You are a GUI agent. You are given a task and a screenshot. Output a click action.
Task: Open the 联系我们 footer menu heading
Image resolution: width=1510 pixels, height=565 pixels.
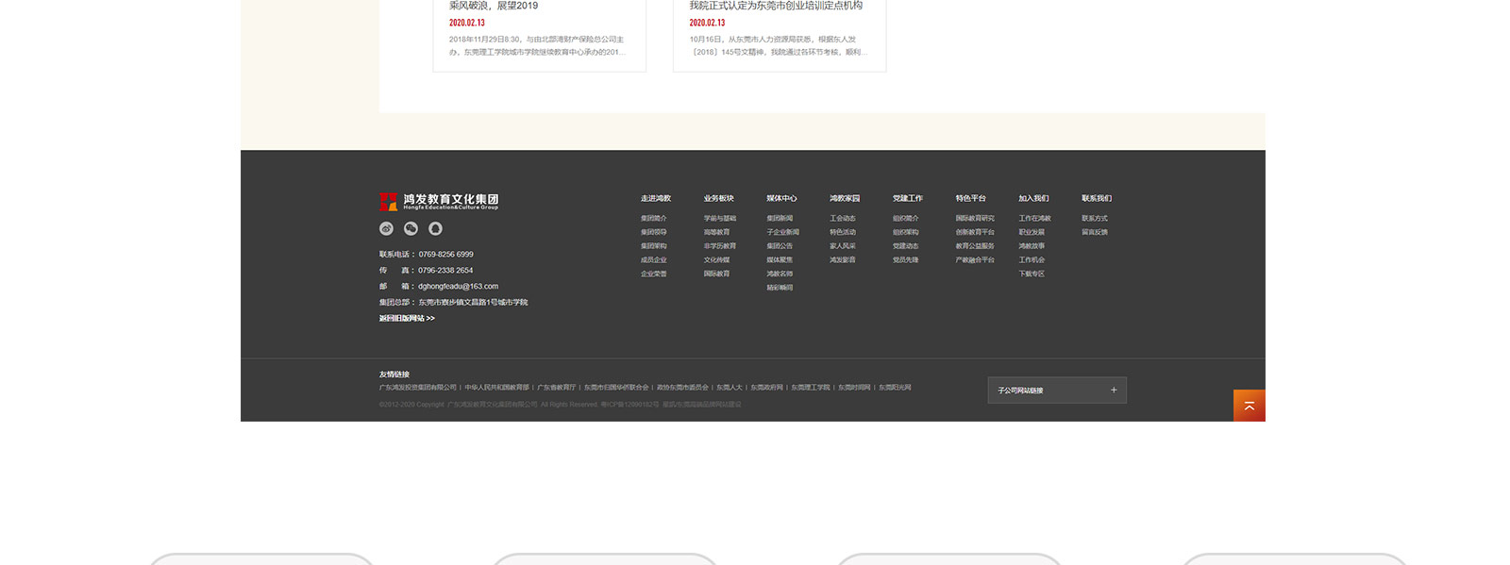pos(1097,198)
